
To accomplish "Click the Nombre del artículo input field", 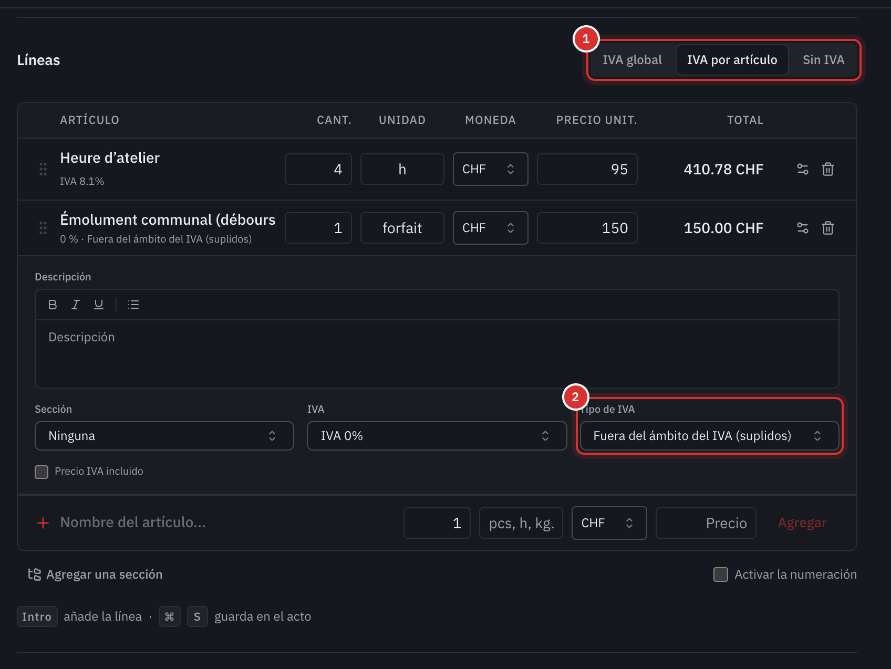I will pos(226,523).
